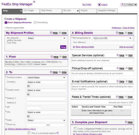Click the ZIP input field
Viewport: 139px width, 135px height.
click(x=34, y=108)
